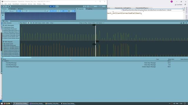Image resolution: width=188 pixels, height=105 pixels.
Task: Click the Pause button in Unity toolbar
Action: coord(54,6)
